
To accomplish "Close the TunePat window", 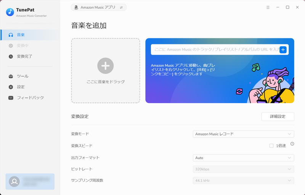I will coord(297,7).
